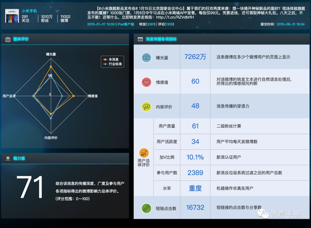Click the 水军 value 重度
The width and height of the screenshot is (311, 228).
pos(195,188)
